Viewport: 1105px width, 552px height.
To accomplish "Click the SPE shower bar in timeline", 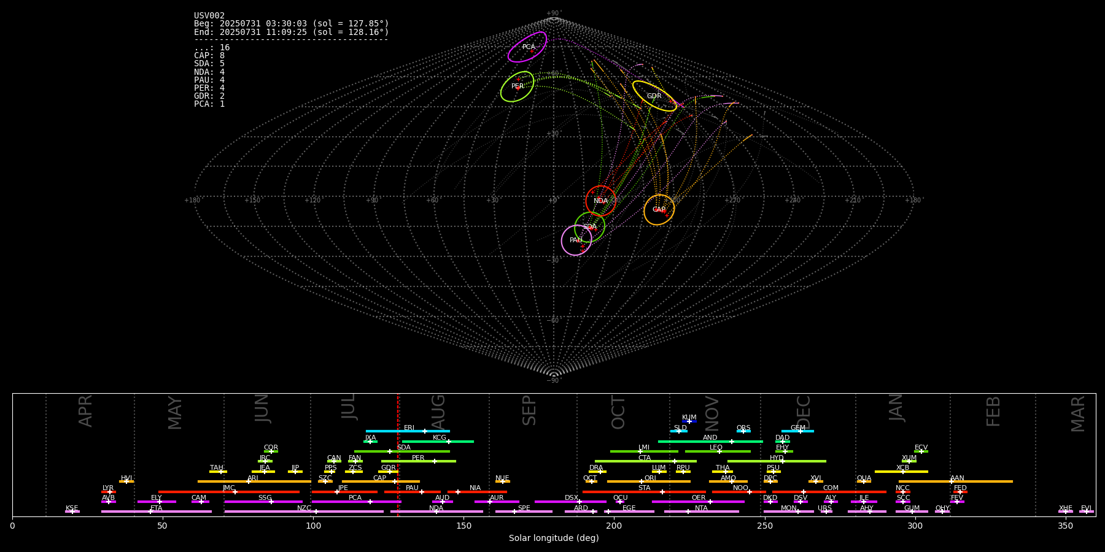I will 524,512.
